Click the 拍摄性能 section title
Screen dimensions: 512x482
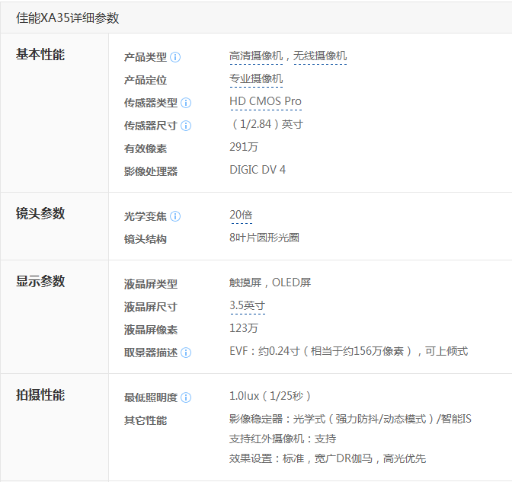tap(40, 395)
